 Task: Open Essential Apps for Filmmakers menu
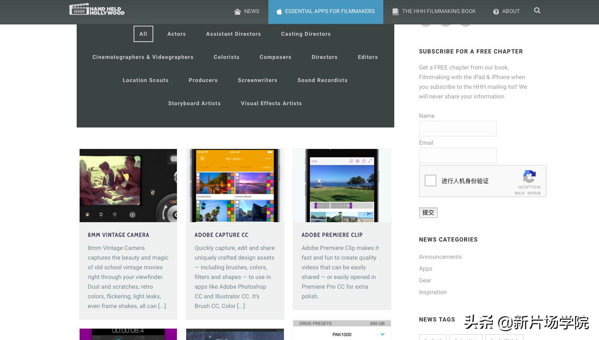click(326, 11)
